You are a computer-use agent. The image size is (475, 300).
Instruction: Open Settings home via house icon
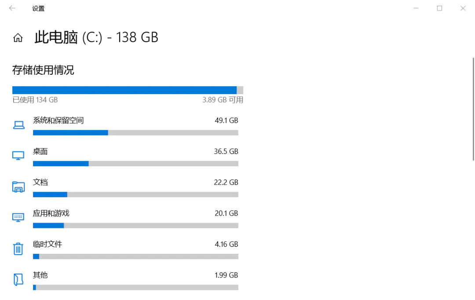(18, 37)
